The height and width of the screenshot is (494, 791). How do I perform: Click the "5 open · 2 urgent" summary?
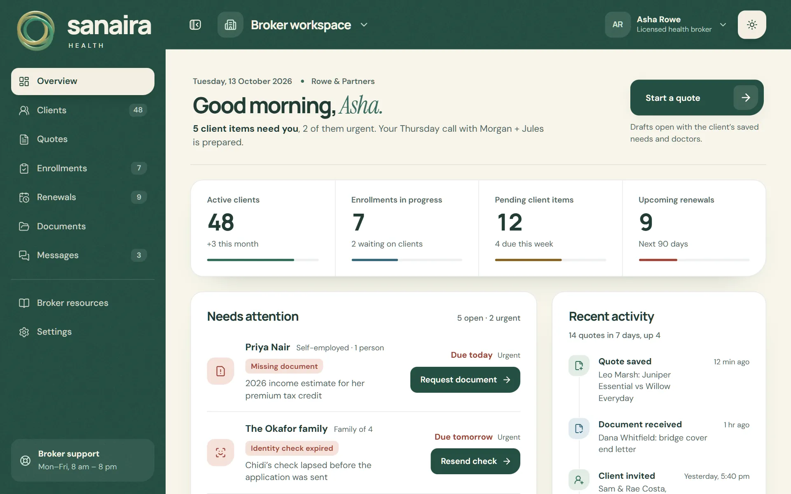[489, 318]
